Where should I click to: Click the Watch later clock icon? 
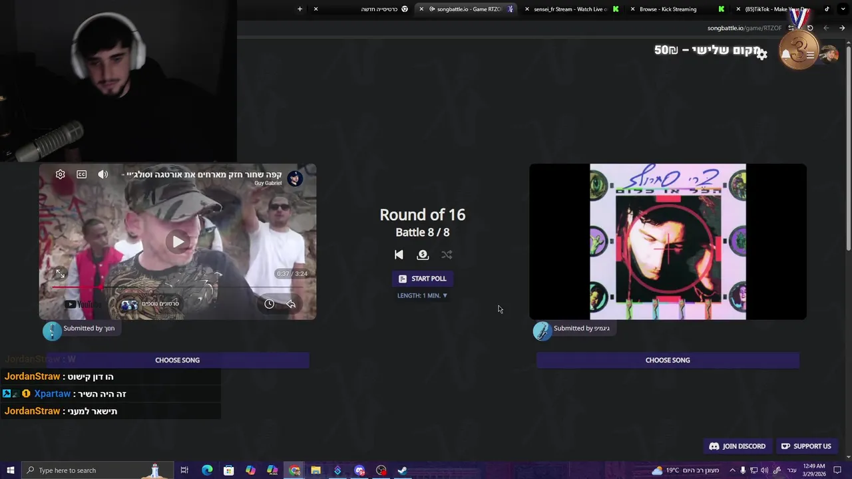coord(269,304)
